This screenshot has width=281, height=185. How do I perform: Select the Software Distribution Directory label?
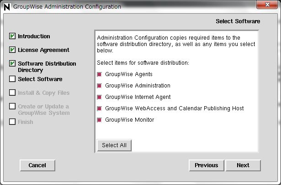(47, 67)
